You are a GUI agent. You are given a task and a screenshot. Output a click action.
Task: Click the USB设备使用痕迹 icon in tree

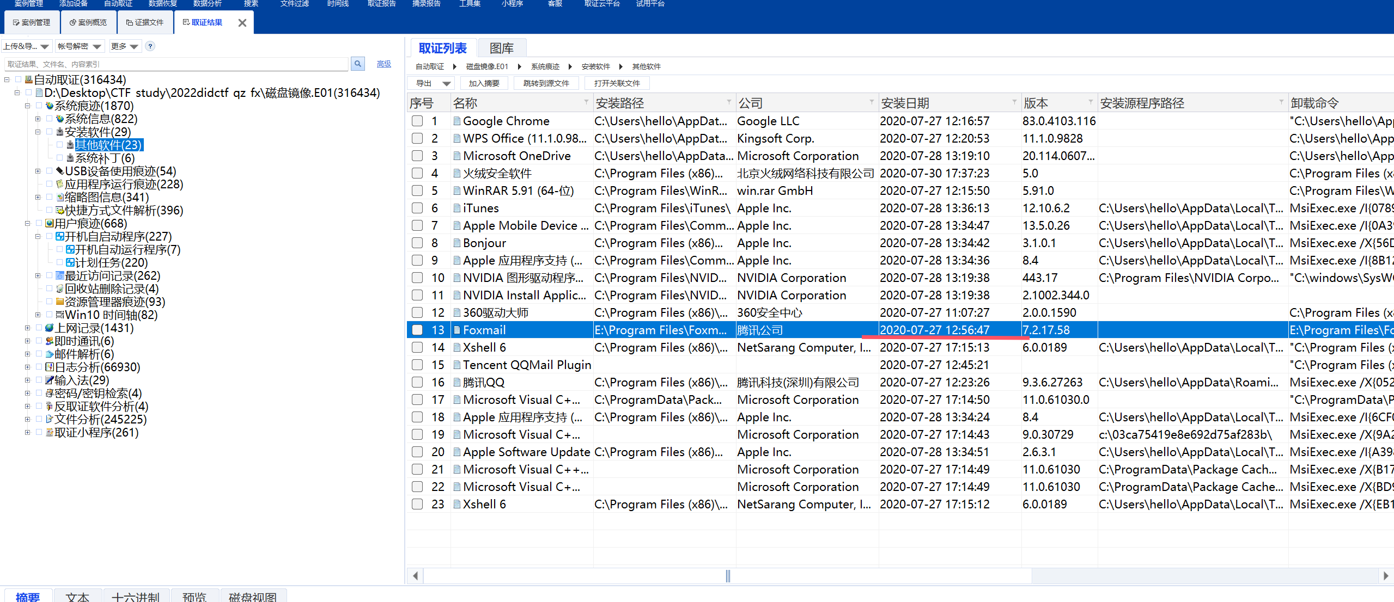pyautogui.click(x=60, y=171)
